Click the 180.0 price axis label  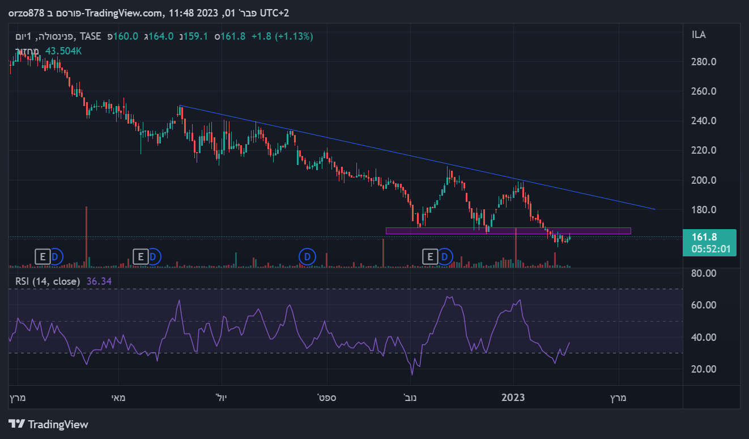705,210
